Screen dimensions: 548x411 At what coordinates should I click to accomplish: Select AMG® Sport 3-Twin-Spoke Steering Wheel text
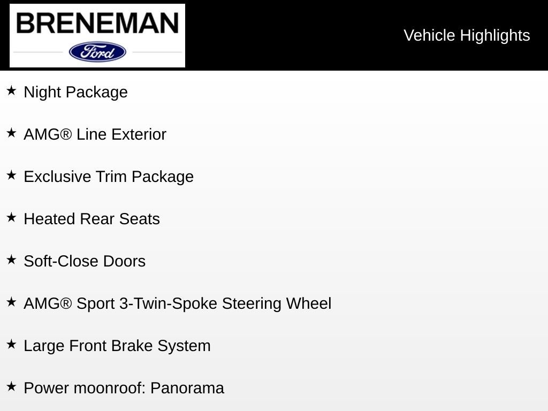(178, 304)
